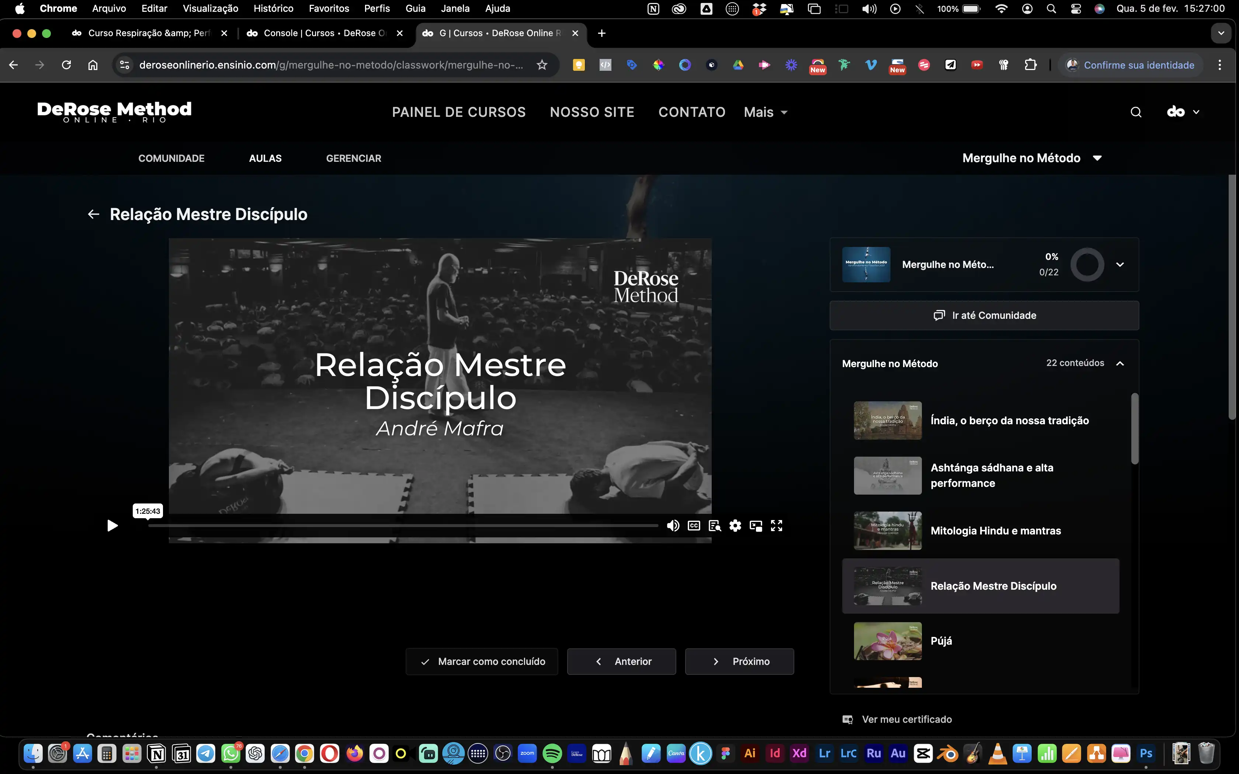The height and width of the screenshot is (774, 1239).
Task: Click the video progress bar
Action: [403, 526]
